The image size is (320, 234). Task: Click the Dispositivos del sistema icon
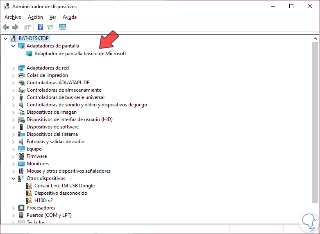(21, 134)
